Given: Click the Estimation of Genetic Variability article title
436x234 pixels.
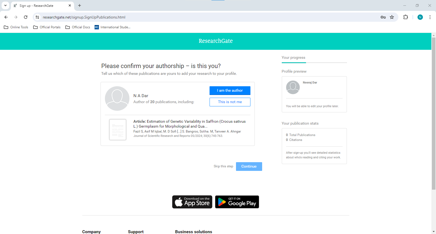Looking at the screenshot, I should click(189, 124).
